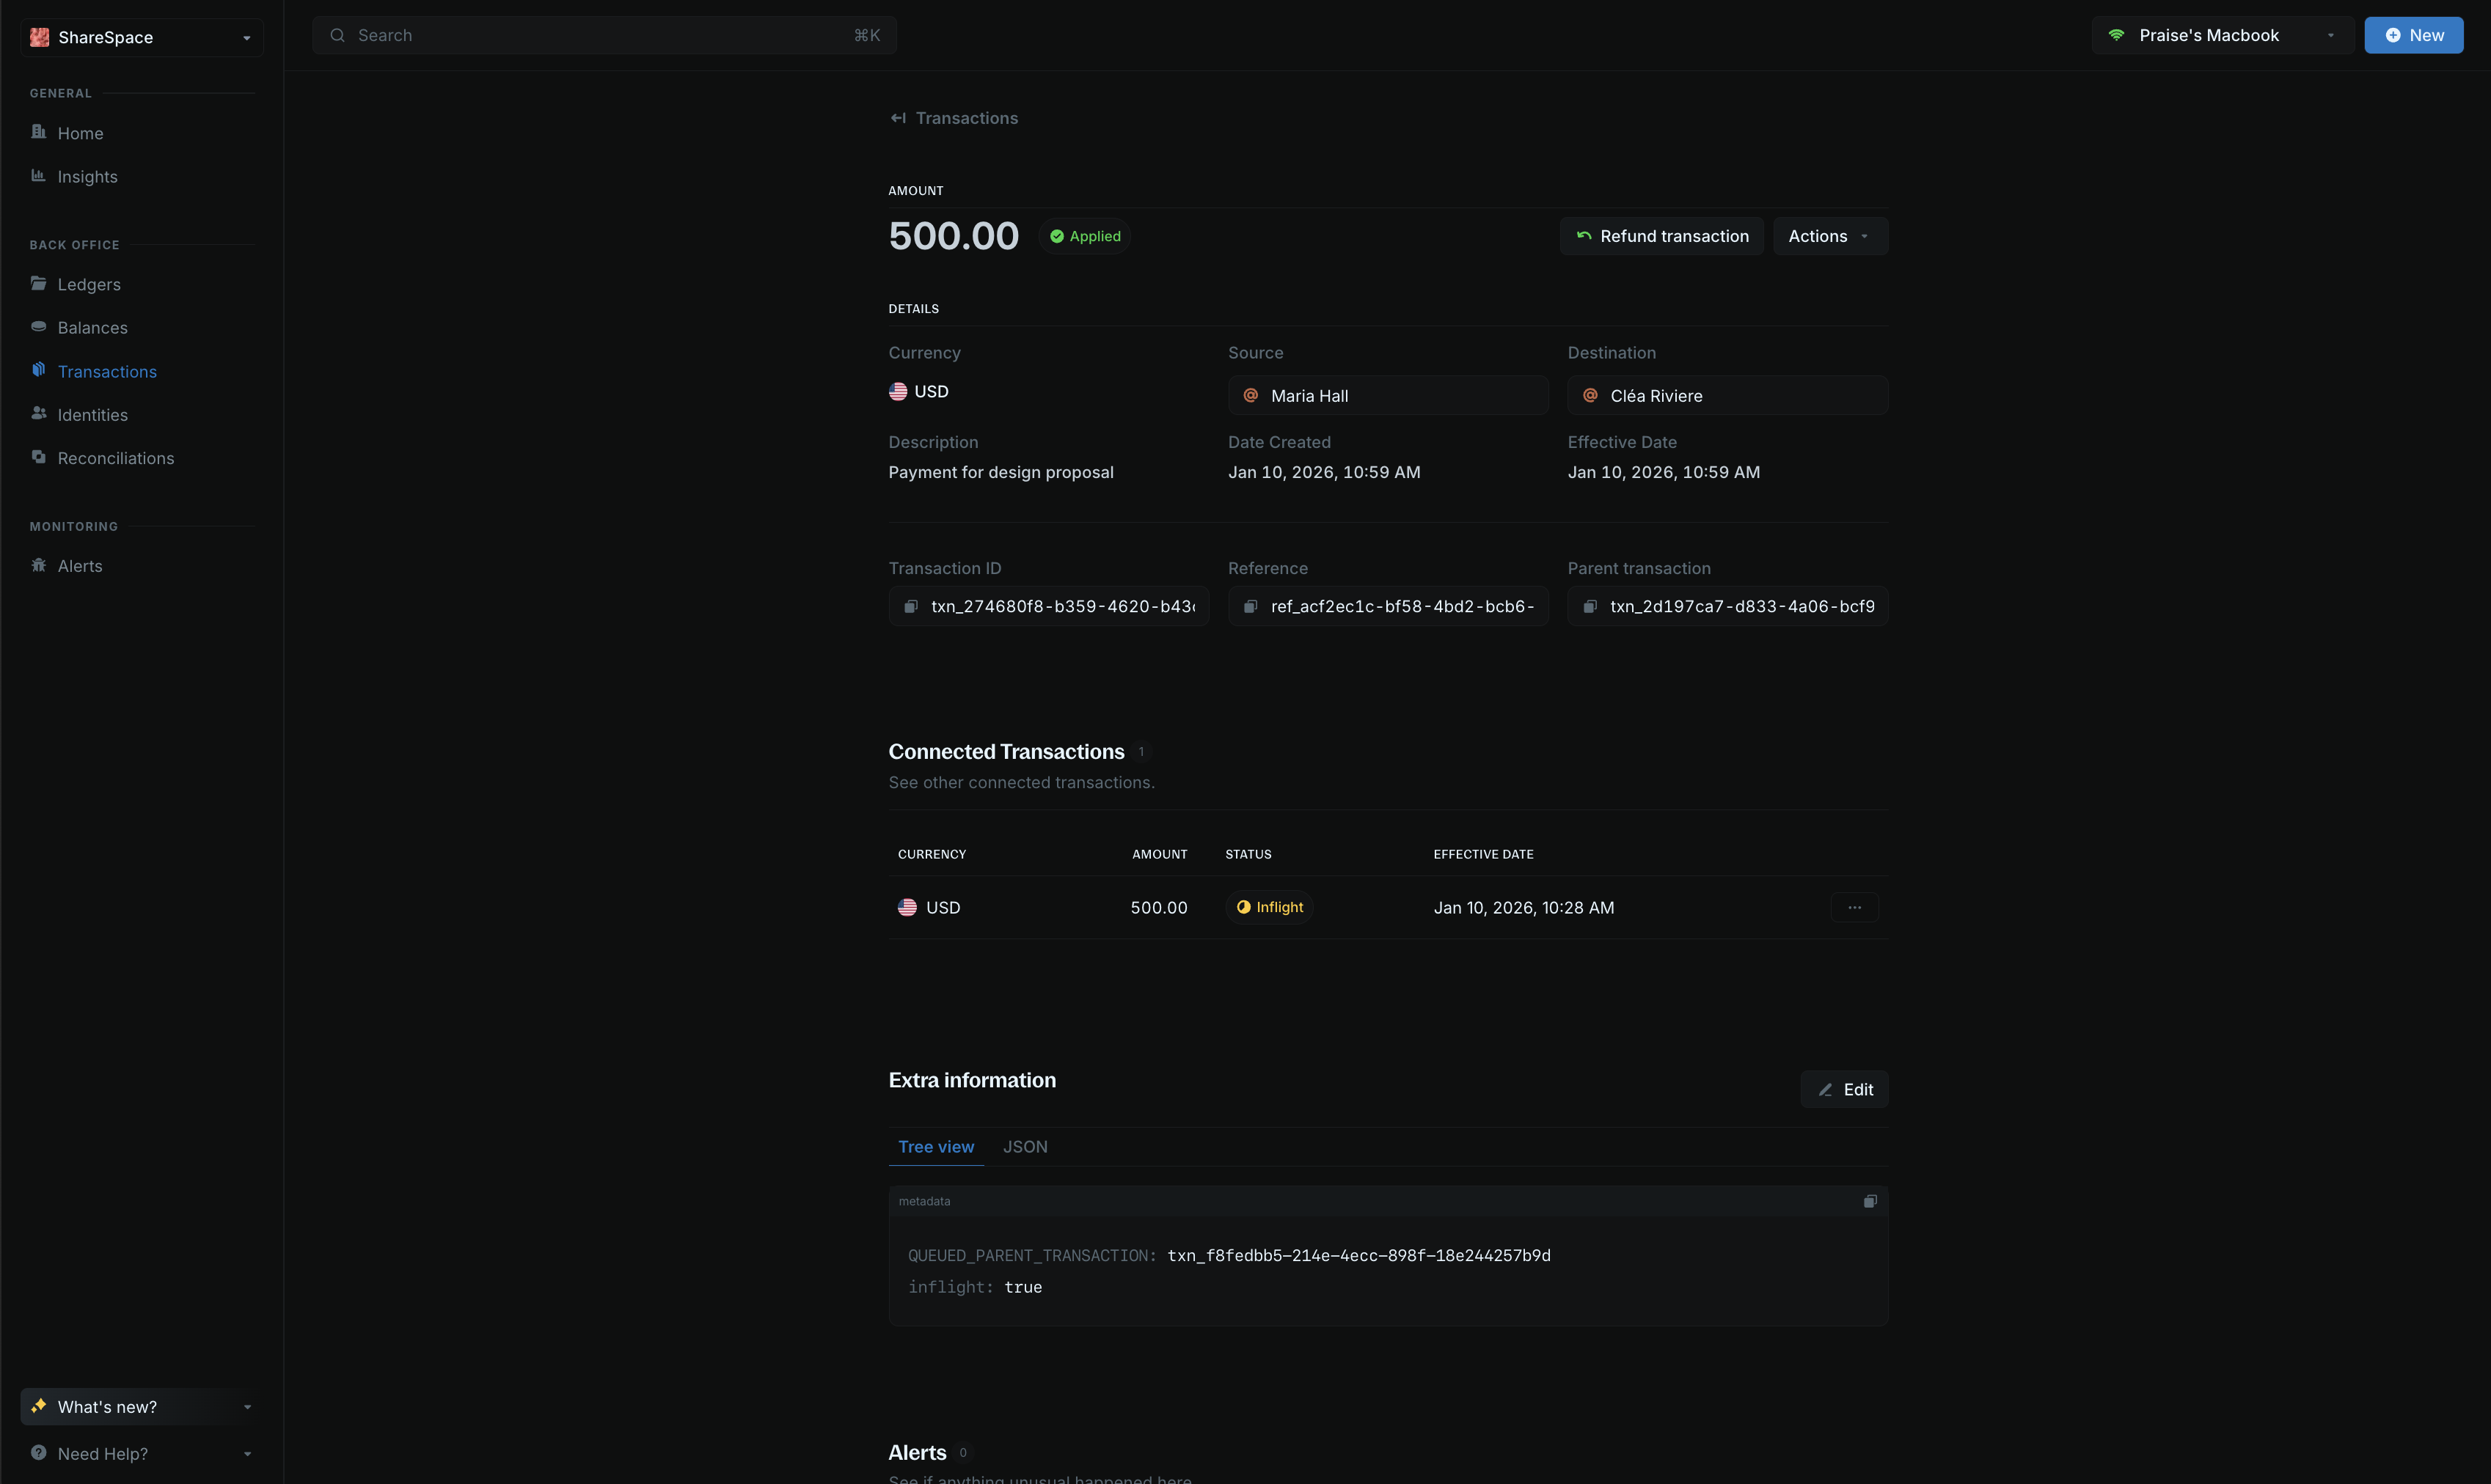Screen dimensions: 2491x1484
Task: Switch to the JSON tab
Action: pyautogui.click(x=1025, y=1147)
